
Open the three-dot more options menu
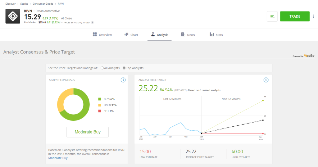pos(313,16)
